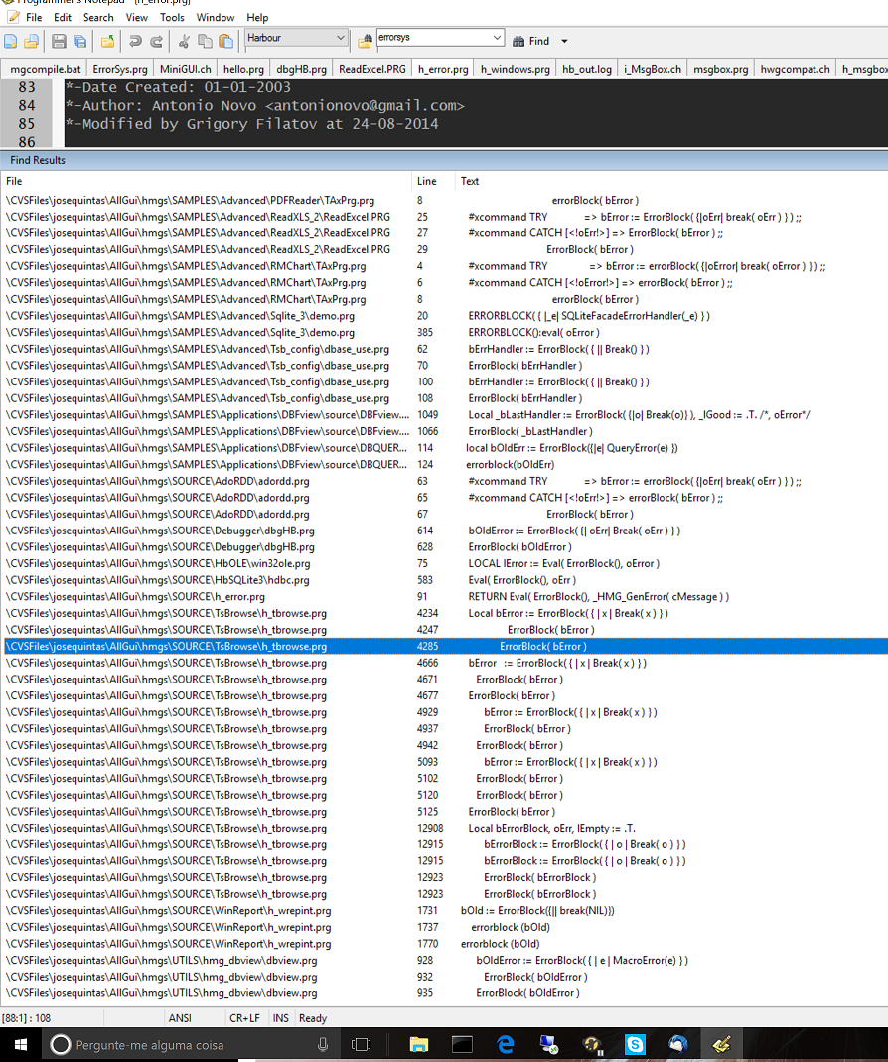The image size is (888, 1062).
Task: Select the win32ole.prg line 75 result
Action: click(444, 563)
